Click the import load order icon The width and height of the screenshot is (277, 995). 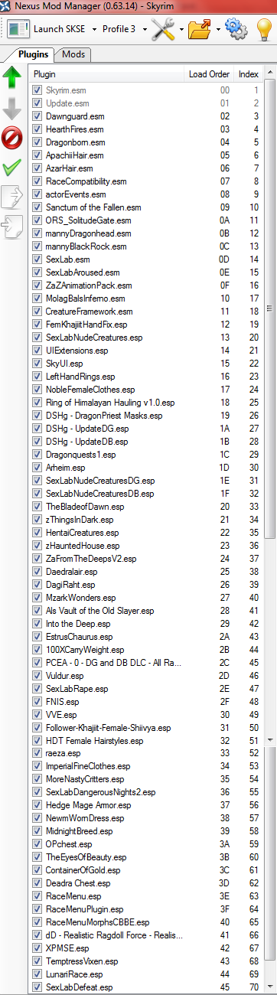point(12,226)
